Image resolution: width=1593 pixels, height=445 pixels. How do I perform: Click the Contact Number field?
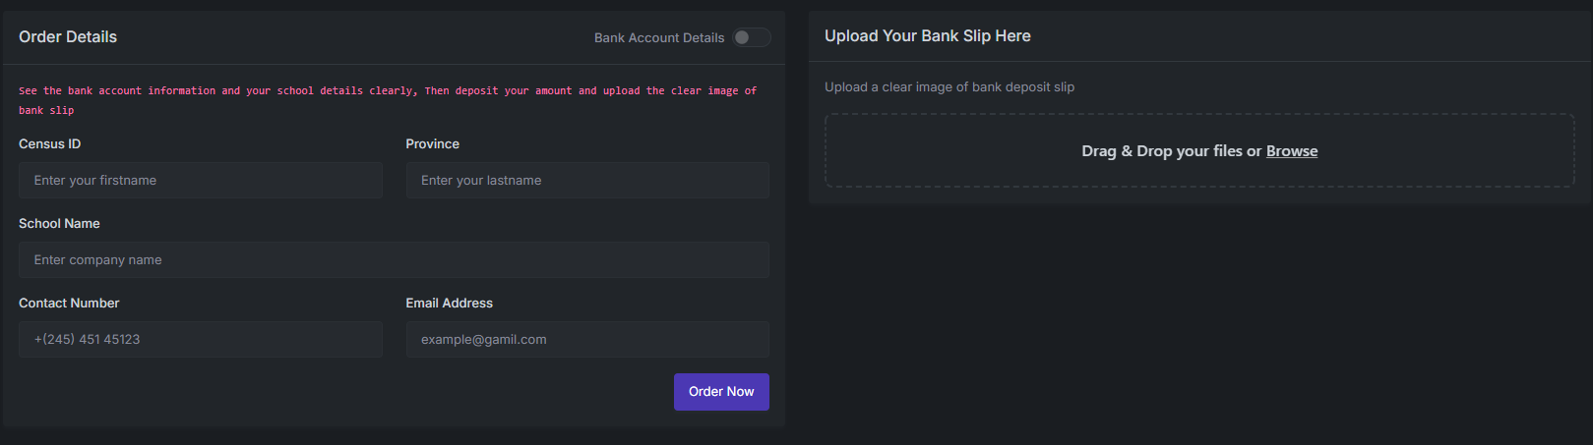[200, 340]
